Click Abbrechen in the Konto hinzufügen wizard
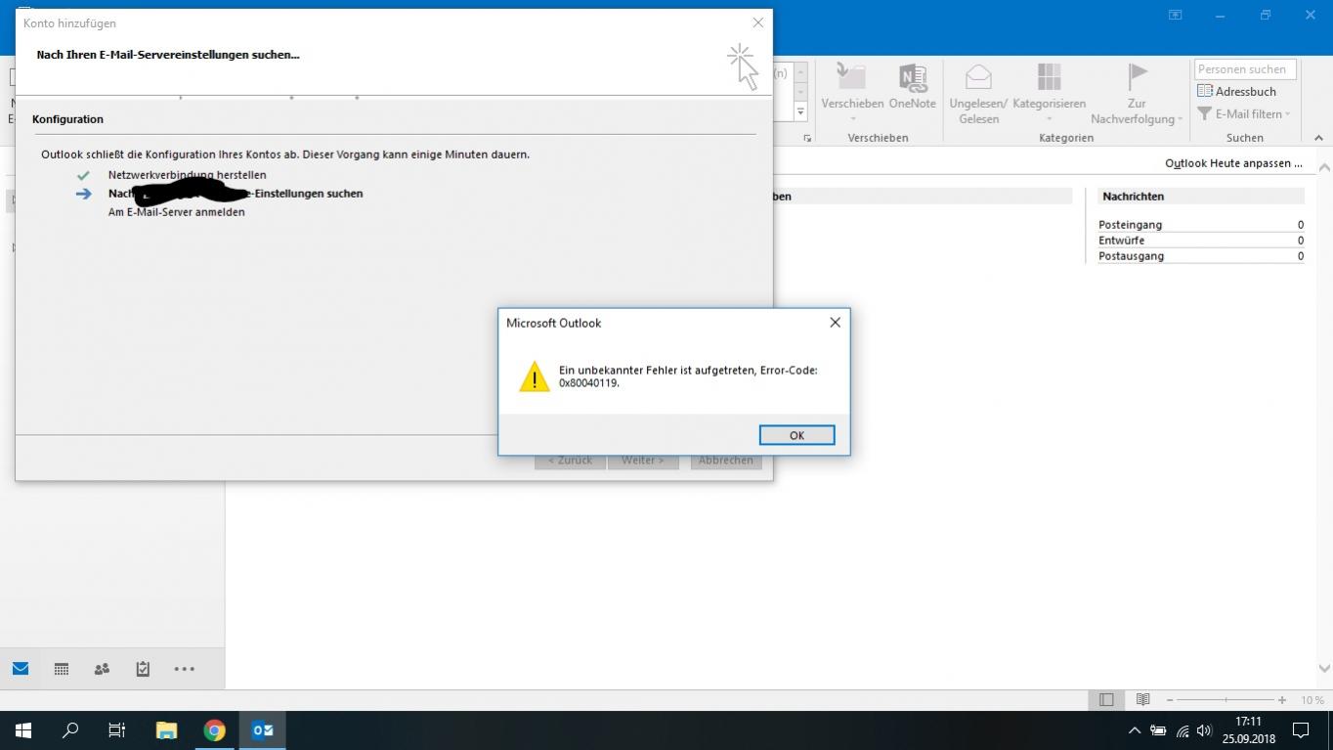 click(726, 461)
